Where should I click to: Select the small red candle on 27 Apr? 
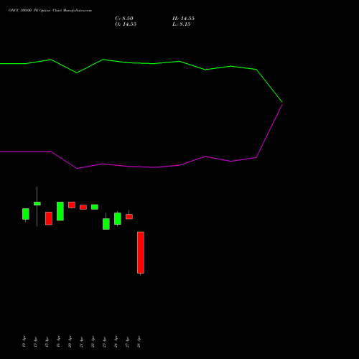(129, 217)
